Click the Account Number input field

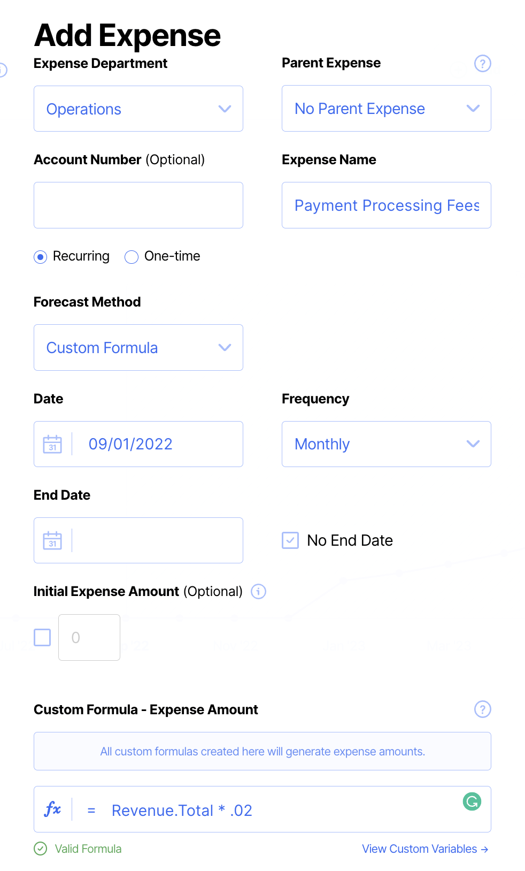[138, 205]
